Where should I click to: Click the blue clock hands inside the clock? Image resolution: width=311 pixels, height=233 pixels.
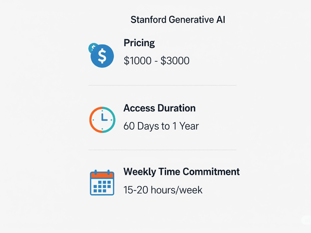(x=104, y=117)
